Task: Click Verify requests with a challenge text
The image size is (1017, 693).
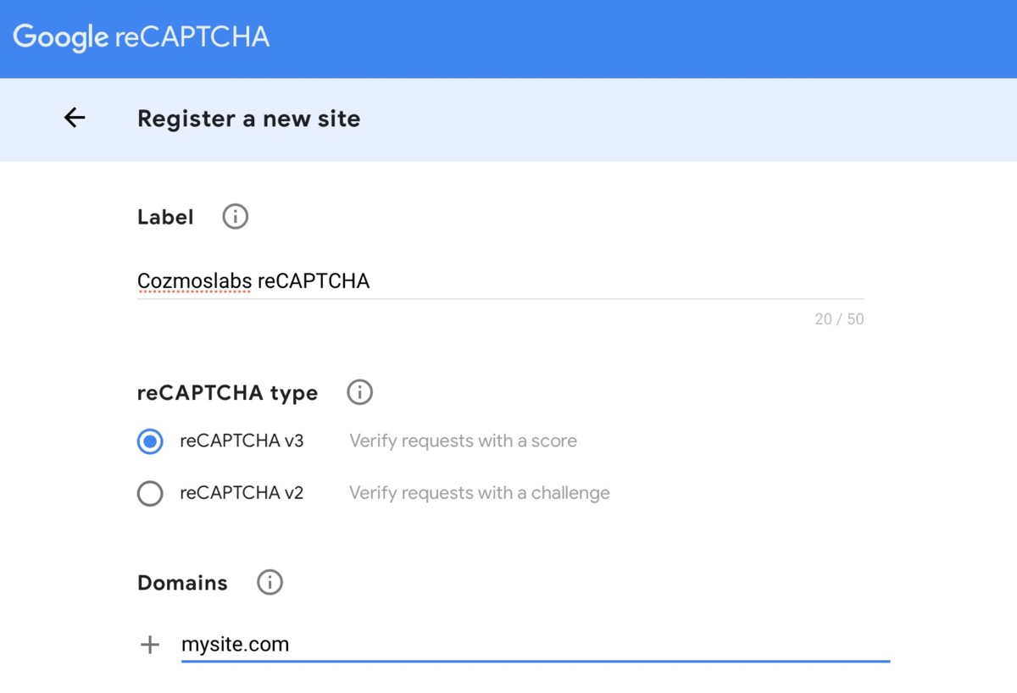Action: click(x=479, y=493)
